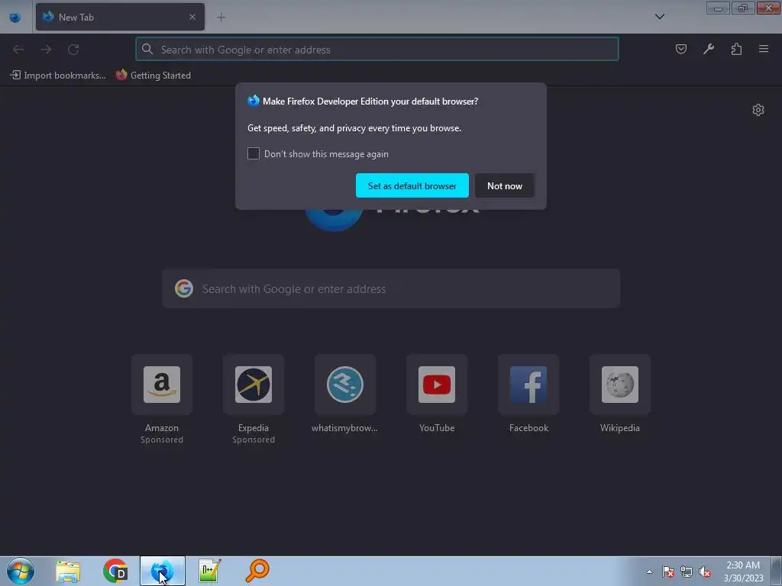This screenshot has height=586, width=782.
Task: Open network status tray icon
Action: pyautogui.click(x=687, y=572)
